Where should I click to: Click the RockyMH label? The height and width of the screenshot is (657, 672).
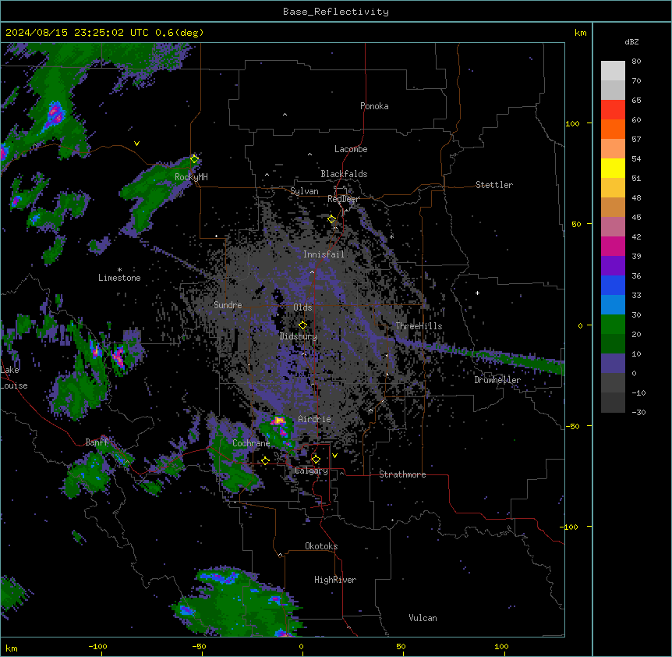(x=191, y=176)
